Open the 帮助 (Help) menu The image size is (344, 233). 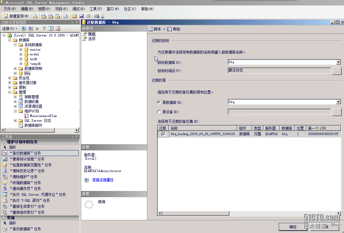click(147, 9)
